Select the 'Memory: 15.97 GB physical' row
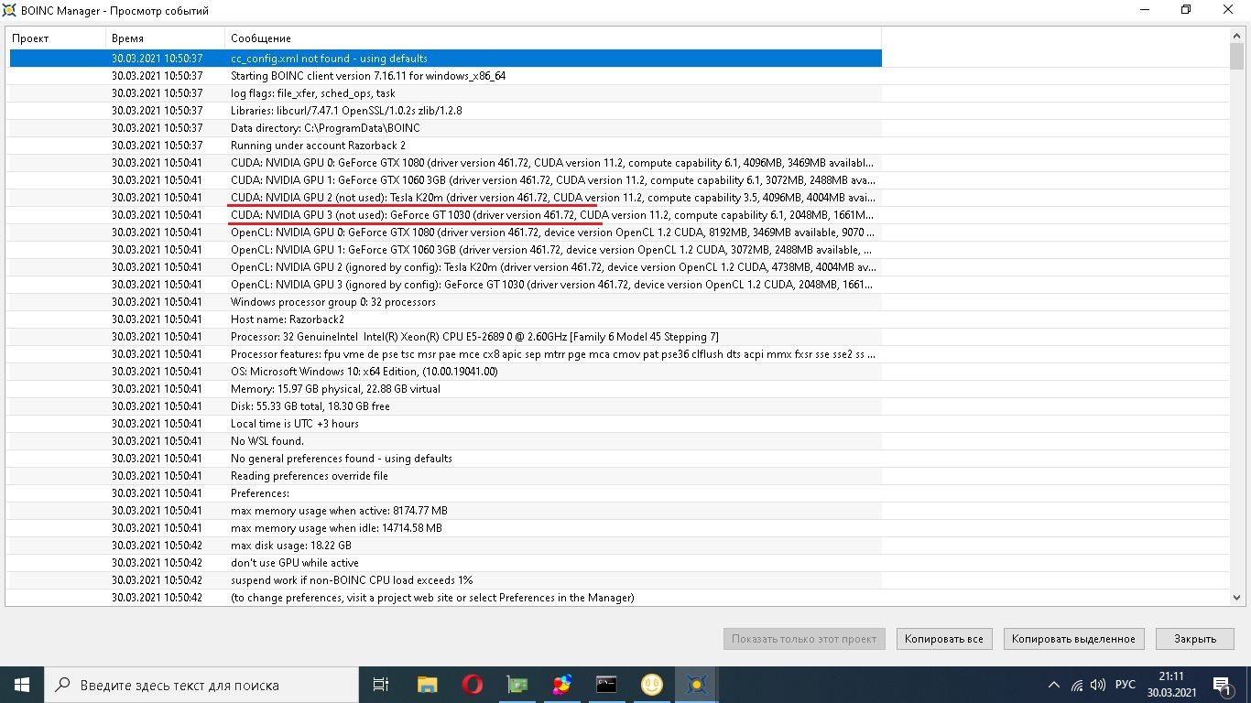Viewport: 1251px width, 703px height. [x=445, y=389]
